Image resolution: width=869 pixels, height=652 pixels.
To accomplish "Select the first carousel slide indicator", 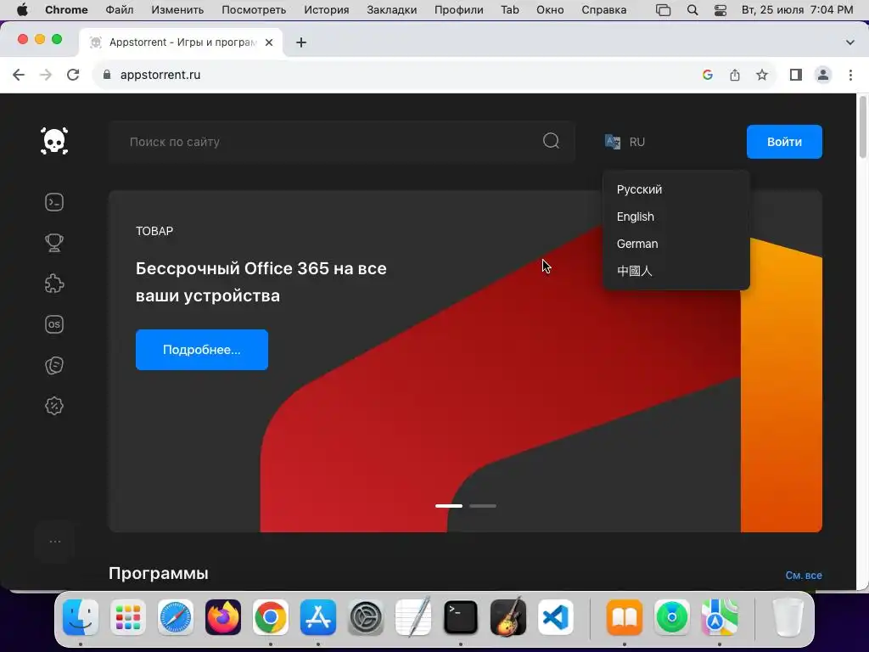I will coord(449,506).
